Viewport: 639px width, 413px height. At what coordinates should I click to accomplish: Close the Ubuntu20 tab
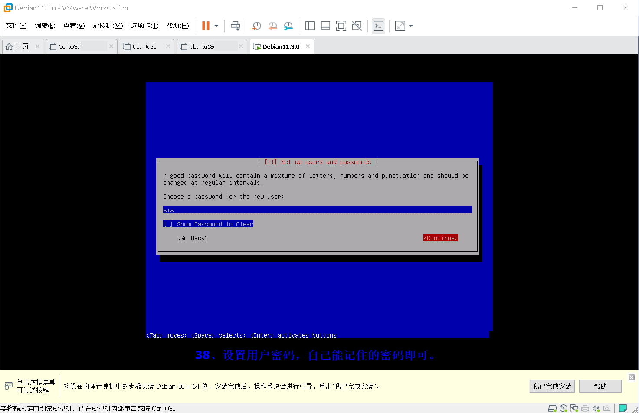coord(168,46)
